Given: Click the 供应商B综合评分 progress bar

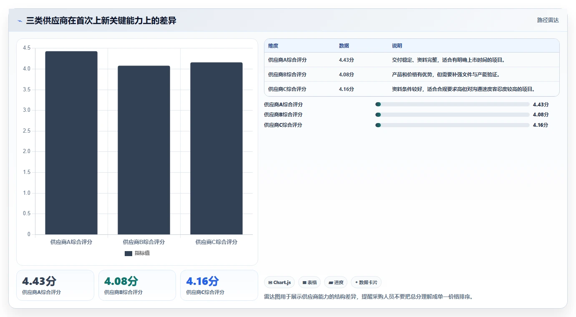Looking at the screenshot, I should pos(453,115).
